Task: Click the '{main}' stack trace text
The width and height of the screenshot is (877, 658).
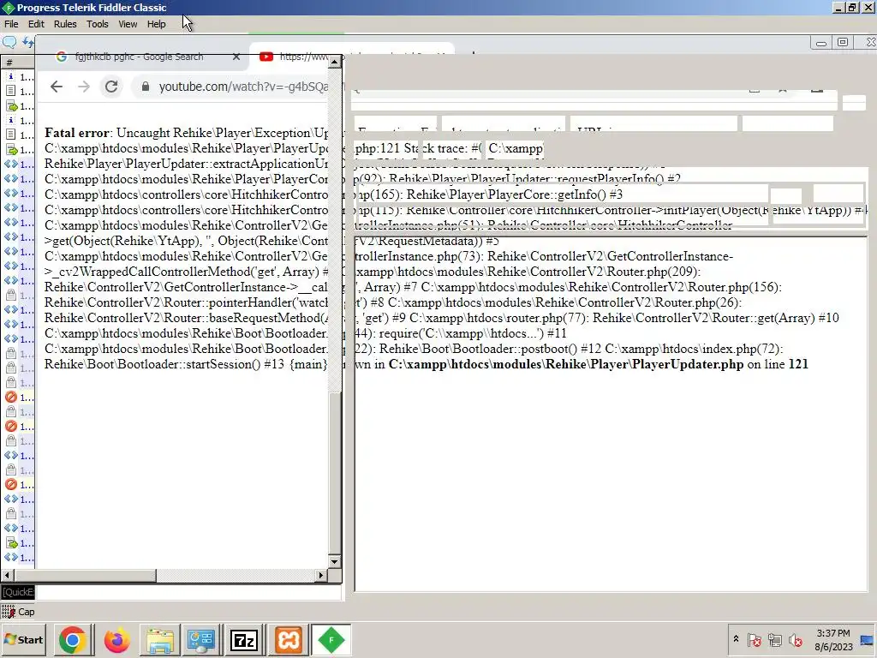Action: 307,364
